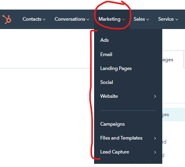Image resolution: width=185 pixels, height=167 pixels.
Task: Click the Conversations dropdown chevron
Action: pyautogui.click(x=88, y=19)
